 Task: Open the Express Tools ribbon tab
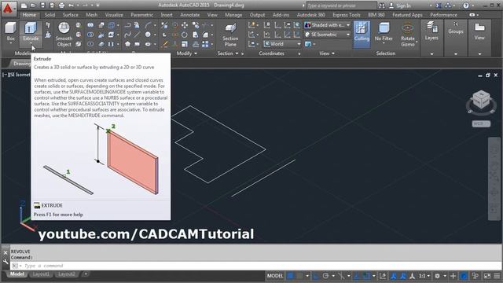[347, 15]
